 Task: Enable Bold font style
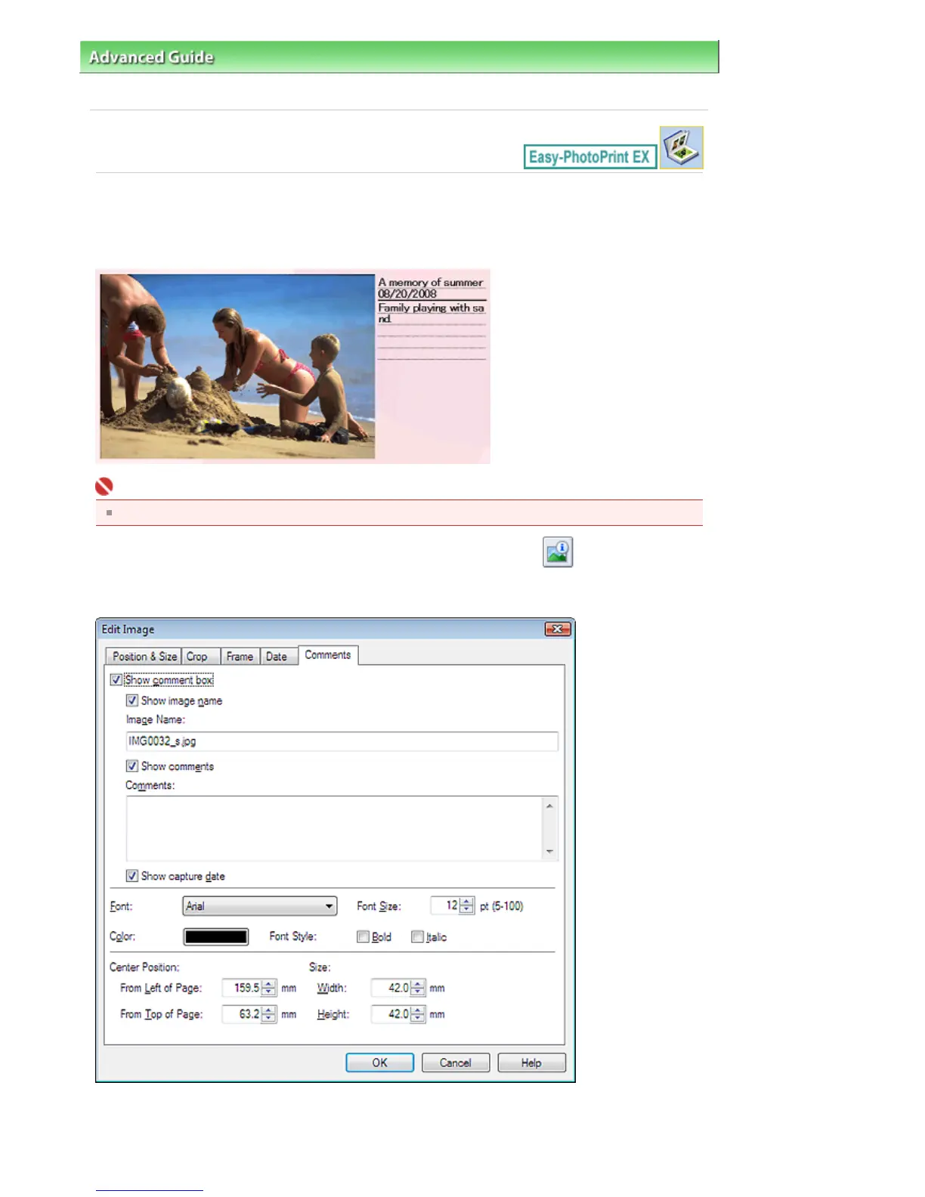click(364, 937)
